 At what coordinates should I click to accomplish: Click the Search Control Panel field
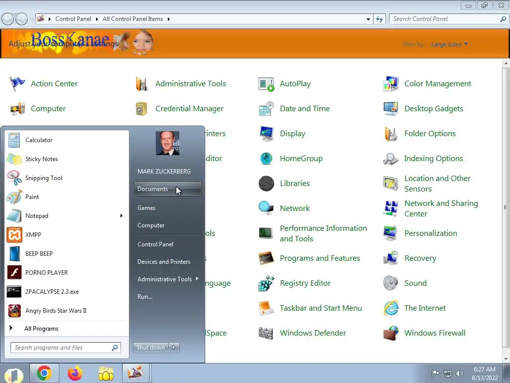(x=449, y=19)
